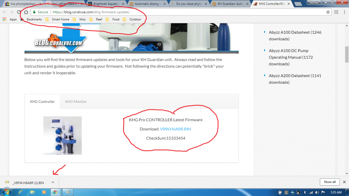Switch to the Automatic dosing tab
This screenshot has height=196, width=349.
147,4
